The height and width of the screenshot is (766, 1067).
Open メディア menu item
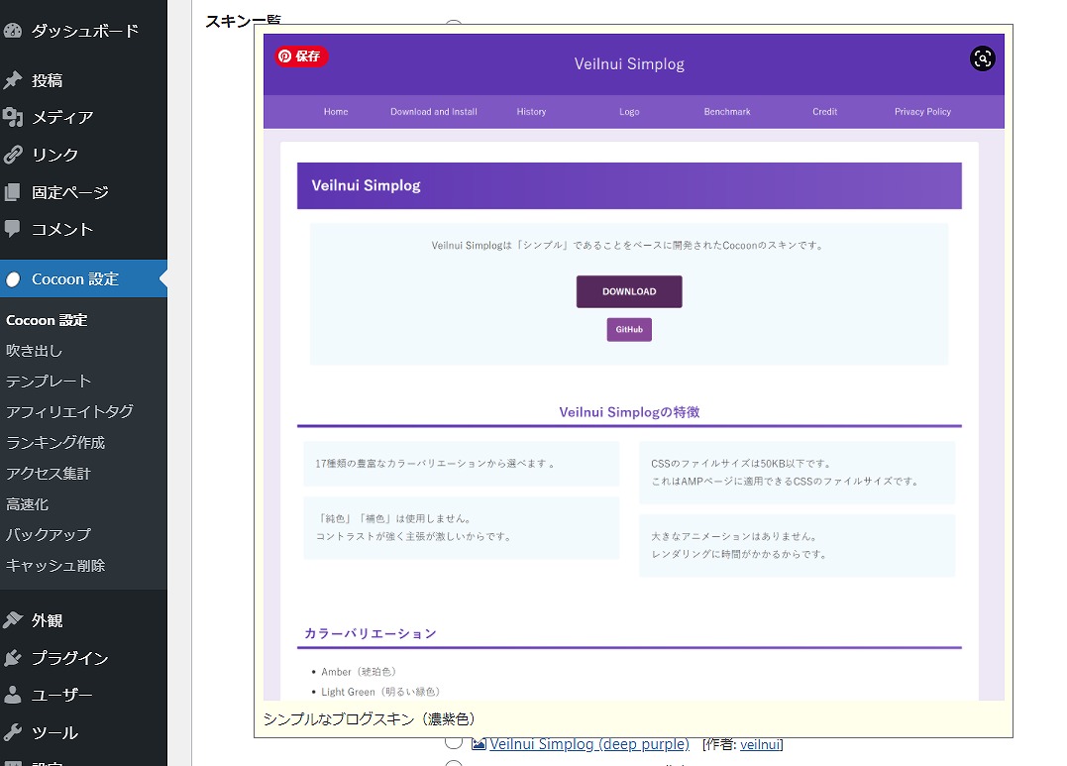pos(62,117)
